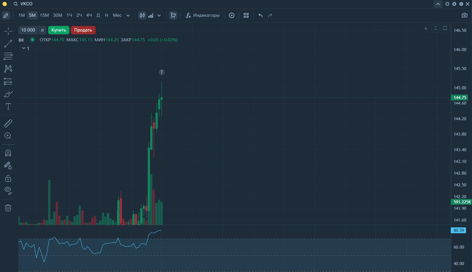472x272 pixels.
Task: Toggle the trading cart panel
Action: [173, 15]
